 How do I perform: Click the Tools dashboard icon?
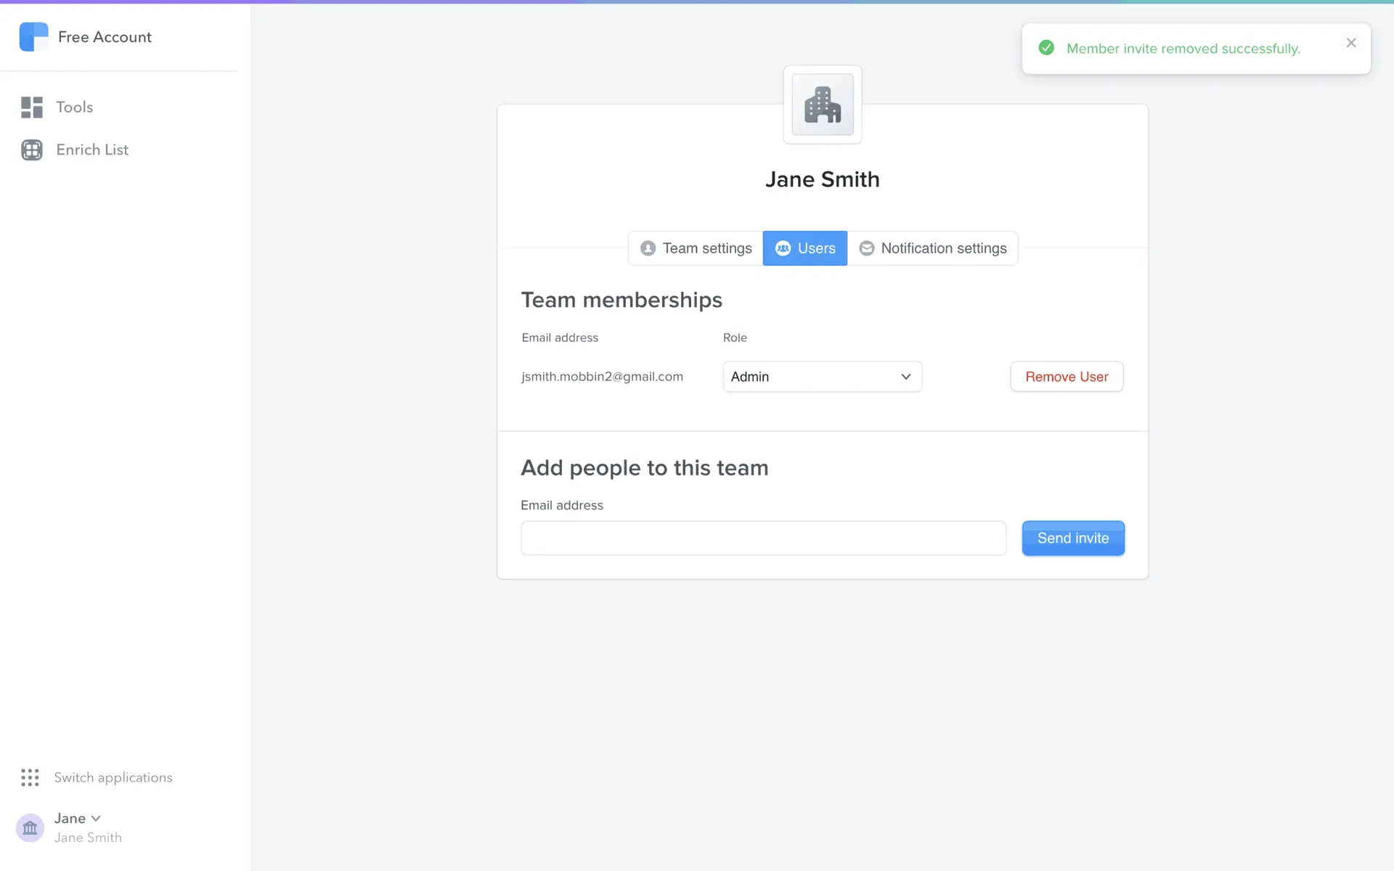point(32,107)
